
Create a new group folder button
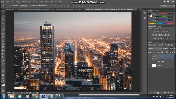[165, 93]
